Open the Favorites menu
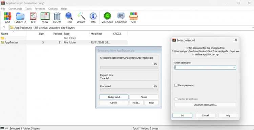The width and height of the screenshot is (254, 130). point(40,9)
